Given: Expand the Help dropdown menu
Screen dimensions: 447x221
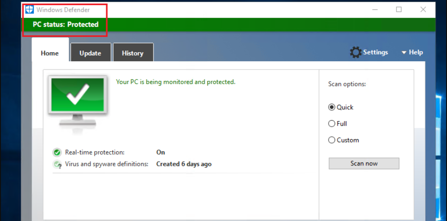Looking at the screenshot, I should click(x=412, y=52).
